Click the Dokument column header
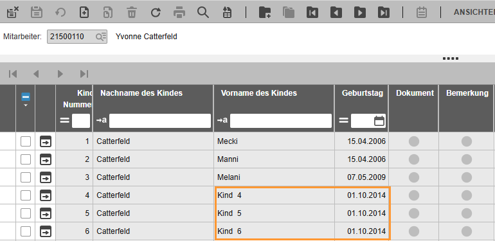The image size is (495, 241). [415, 93]
